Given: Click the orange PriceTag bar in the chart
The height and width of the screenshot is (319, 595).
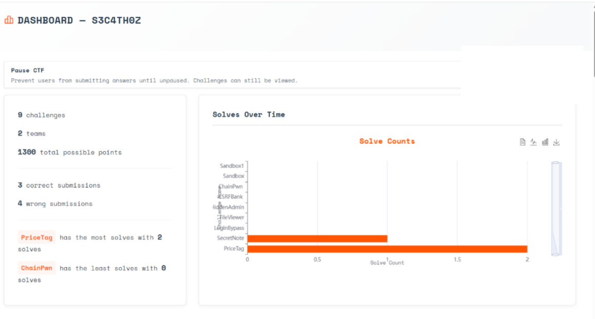Looking at the screenshot, I should 387,249.
